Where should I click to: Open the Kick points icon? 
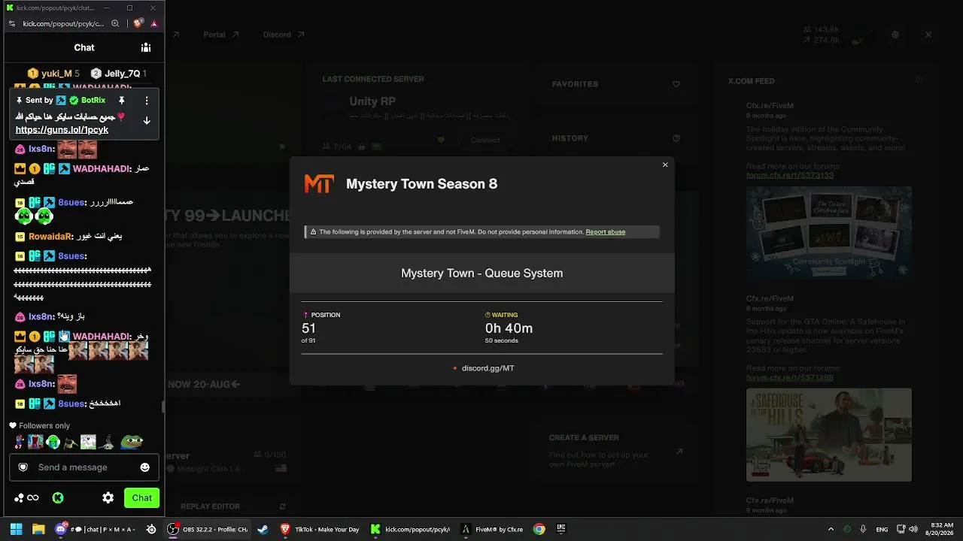[x=58, y=497]
